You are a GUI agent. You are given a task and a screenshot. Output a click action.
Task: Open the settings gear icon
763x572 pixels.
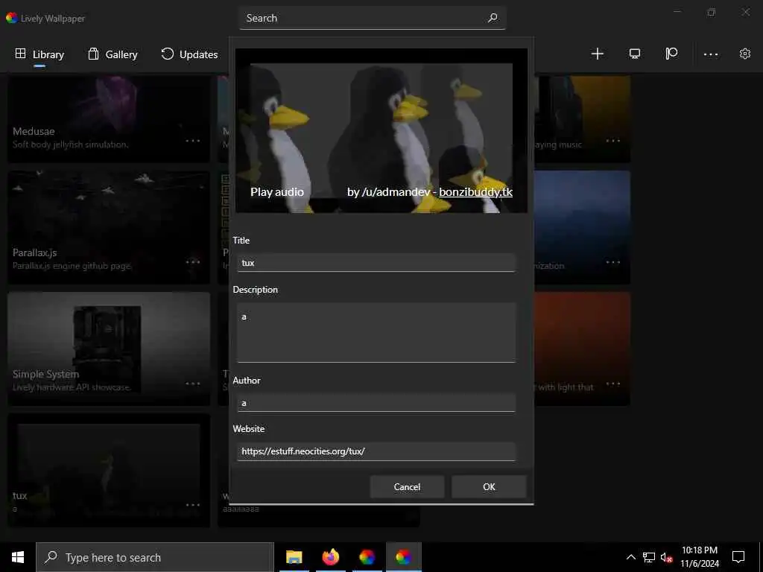(x=745, y=54)
